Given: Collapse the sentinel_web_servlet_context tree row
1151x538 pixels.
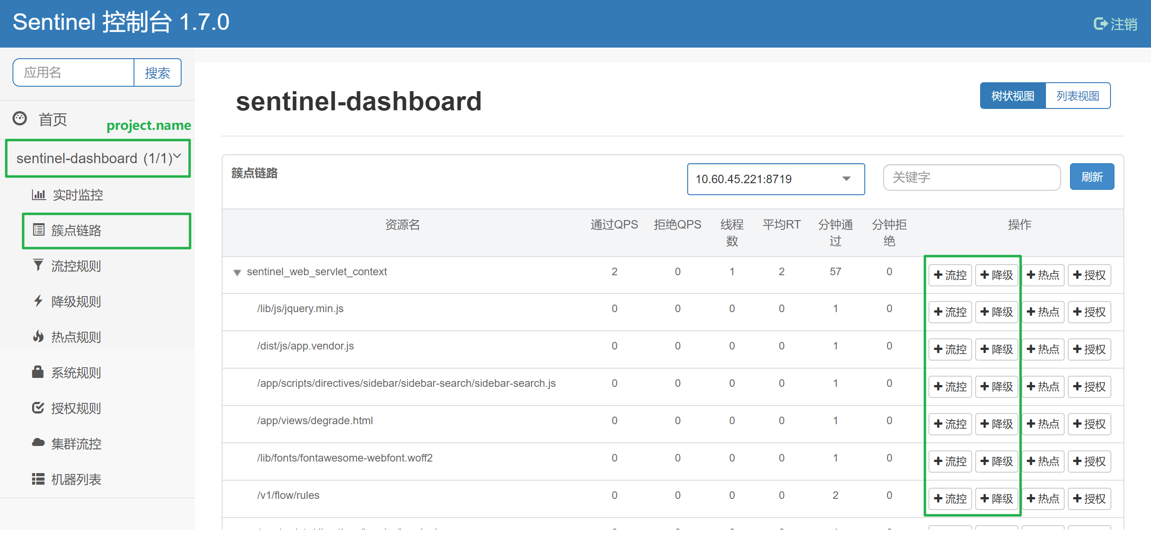Looking at the screenshot, I should point(237,273).
